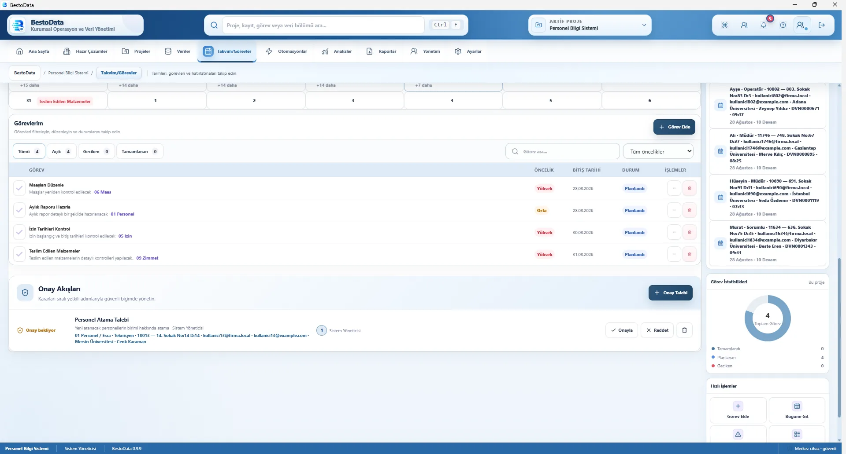Open the Hazır Çözümler menu
This screenshot has width=846, height=454.
click(x=85, y=51)
